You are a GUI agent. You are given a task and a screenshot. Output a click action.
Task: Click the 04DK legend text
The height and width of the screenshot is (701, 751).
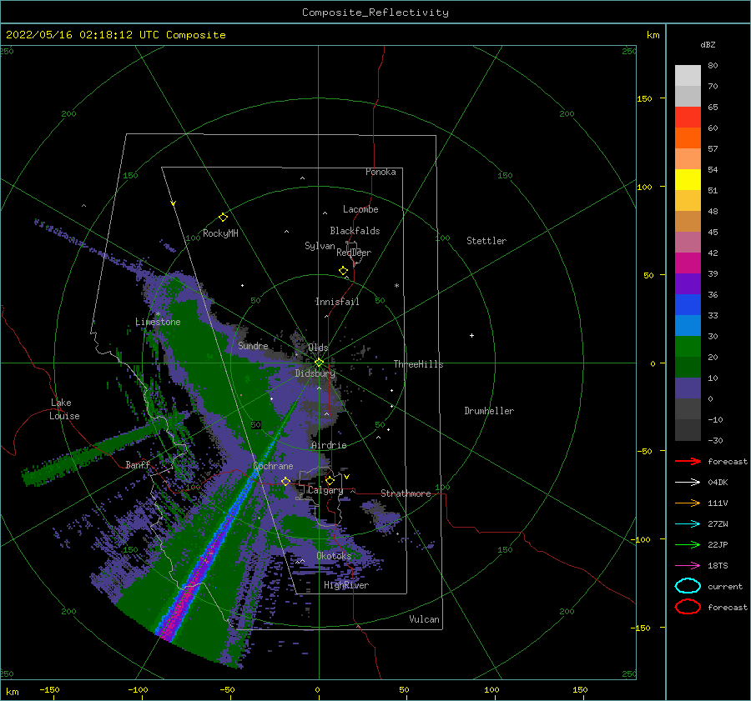pyautogui.click(x=718, y=482)
